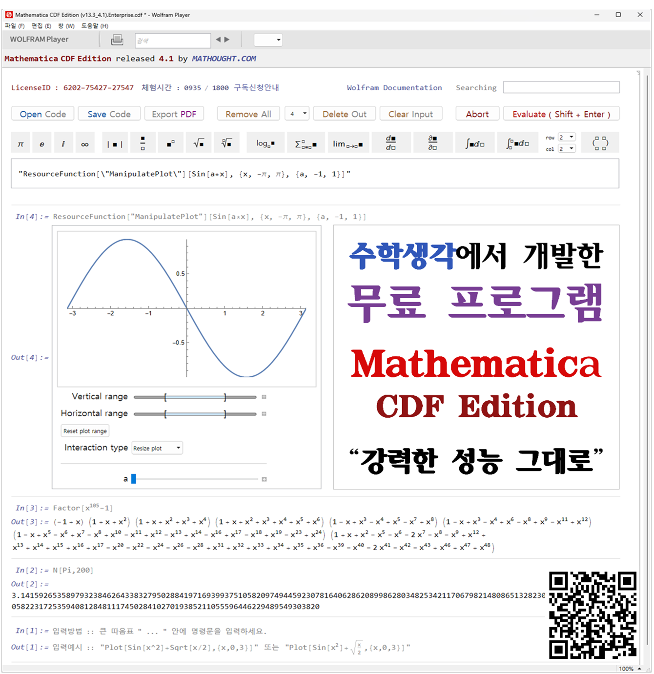
Task: Click the Abort button
Action: [477, 114]
